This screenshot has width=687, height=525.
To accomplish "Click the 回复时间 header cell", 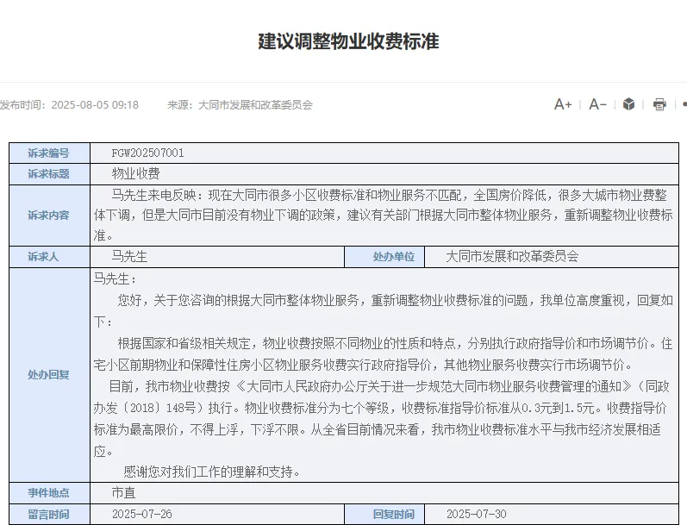I will click(384, 515).
